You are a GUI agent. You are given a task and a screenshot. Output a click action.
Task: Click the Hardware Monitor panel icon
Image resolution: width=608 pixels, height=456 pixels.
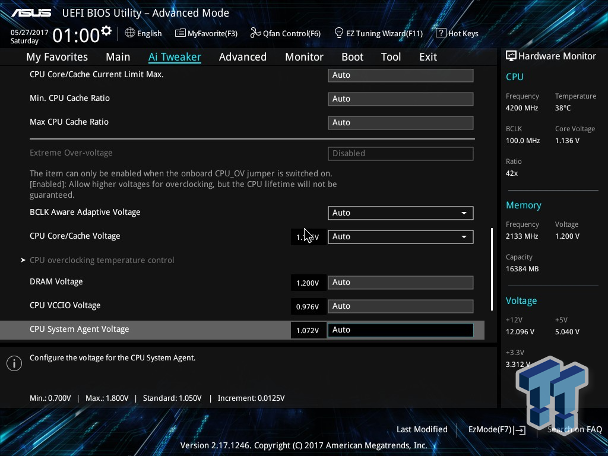click(511, 56)
